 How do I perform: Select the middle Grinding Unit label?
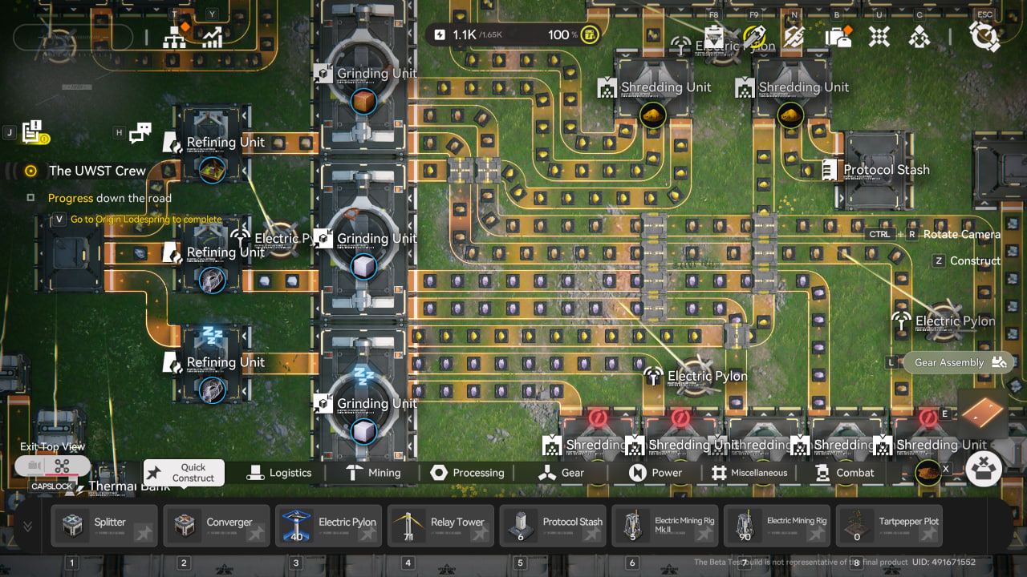tap(377, 238)
